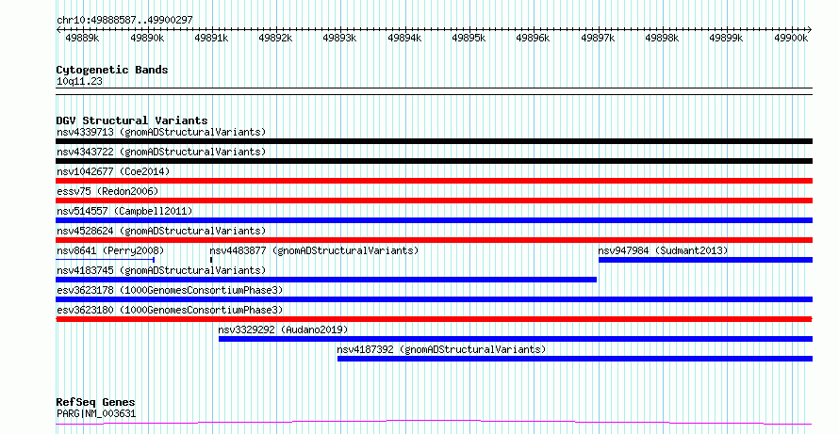Click the blue bar under esv3623178

434,299
